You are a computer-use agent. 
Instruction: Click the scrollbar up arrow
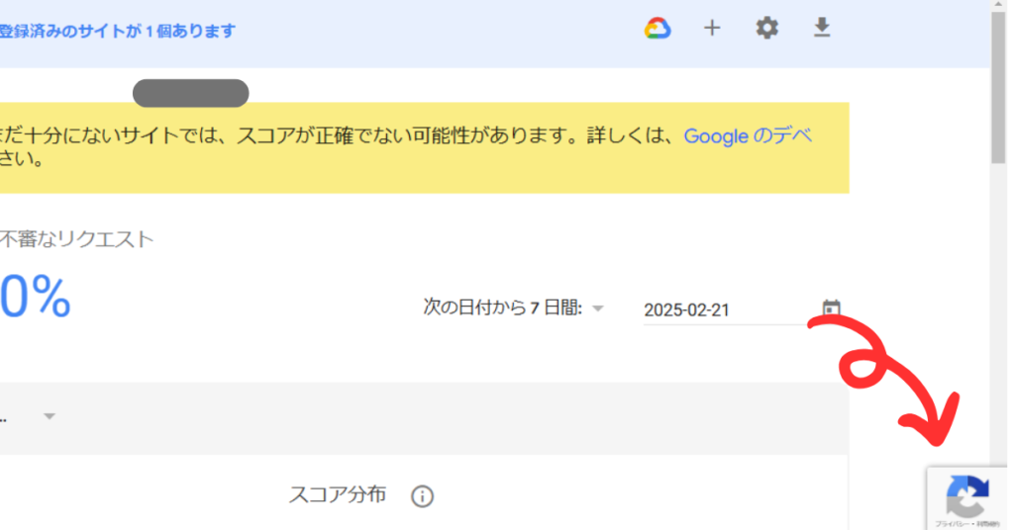pyautogui.click(x=999, y=6)
